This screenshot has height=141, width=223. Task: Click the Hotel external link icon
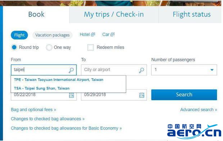coord(93,34)
